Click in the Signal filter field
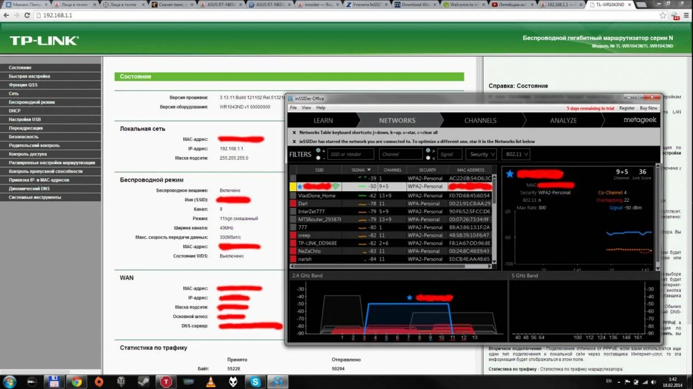 449,154
